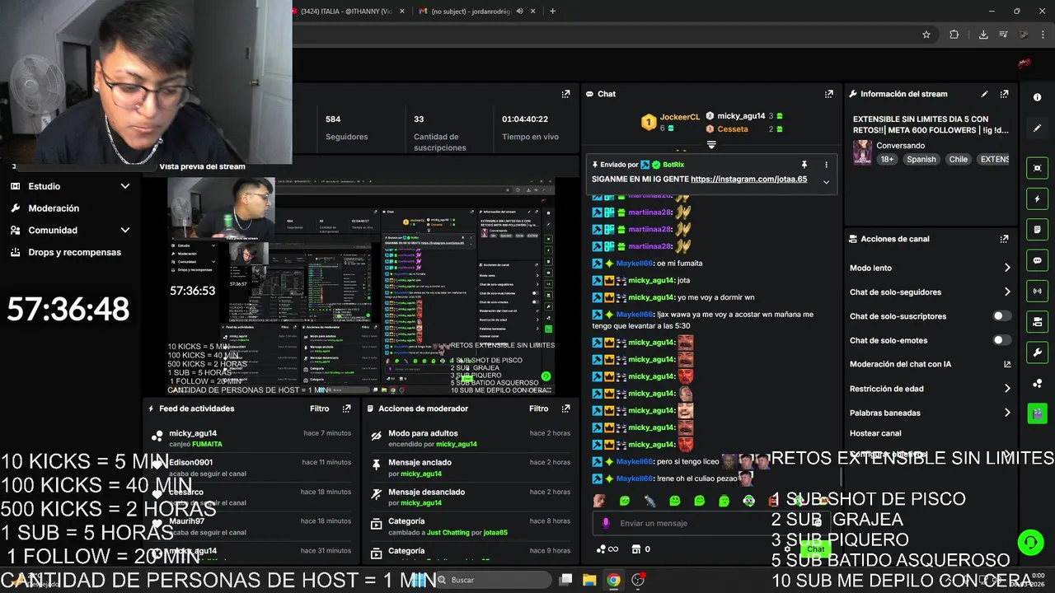
Task: Open OBS Studio from the taskbar
Action: 638,580
